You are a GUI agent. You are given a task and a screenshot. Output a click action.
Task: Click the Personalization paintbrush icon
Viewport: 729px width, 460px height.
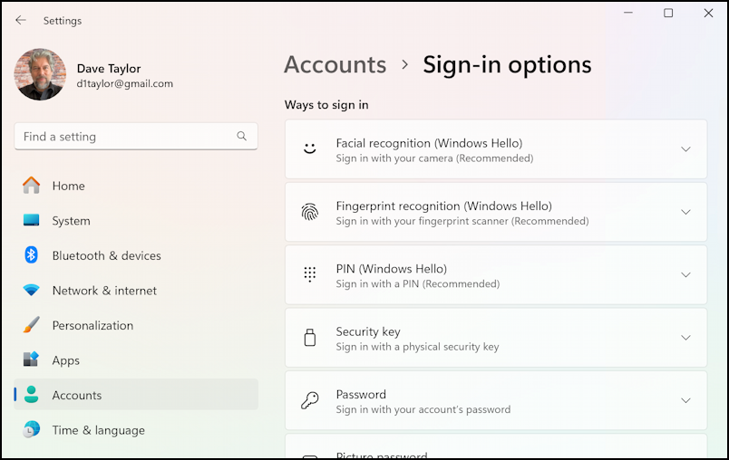[x=31, y=325]
